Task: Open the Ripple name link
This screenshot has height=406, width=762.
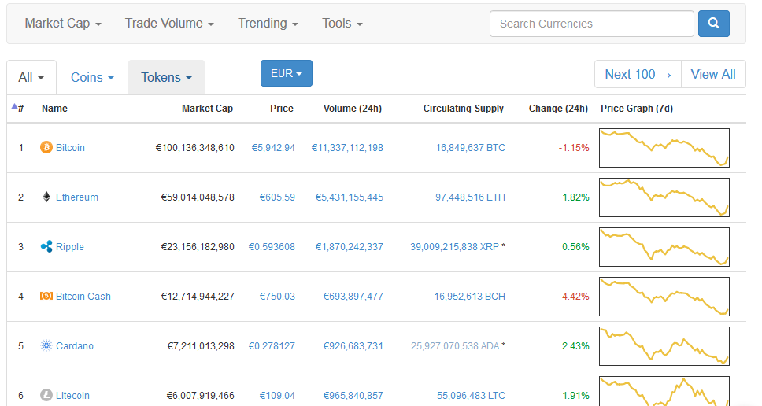Action: tap(69, 247)
